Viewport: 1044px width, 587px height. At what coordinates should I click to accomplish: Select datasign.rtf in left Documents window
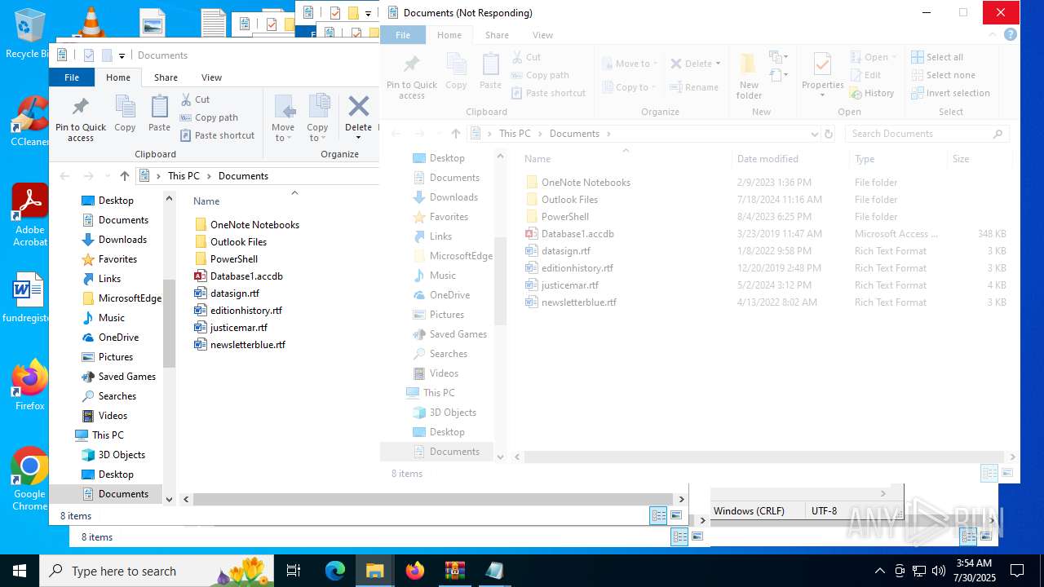[x=227, y=293]
